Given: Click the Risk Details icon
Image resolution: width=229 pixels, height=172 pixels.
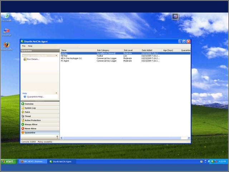Looking at the screenshot, I should coord(25,59).
